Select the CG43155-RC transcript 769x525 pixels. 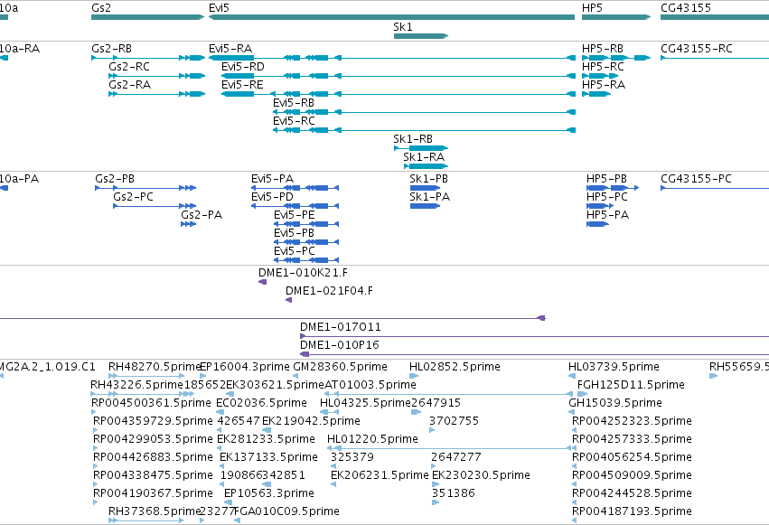715,58
